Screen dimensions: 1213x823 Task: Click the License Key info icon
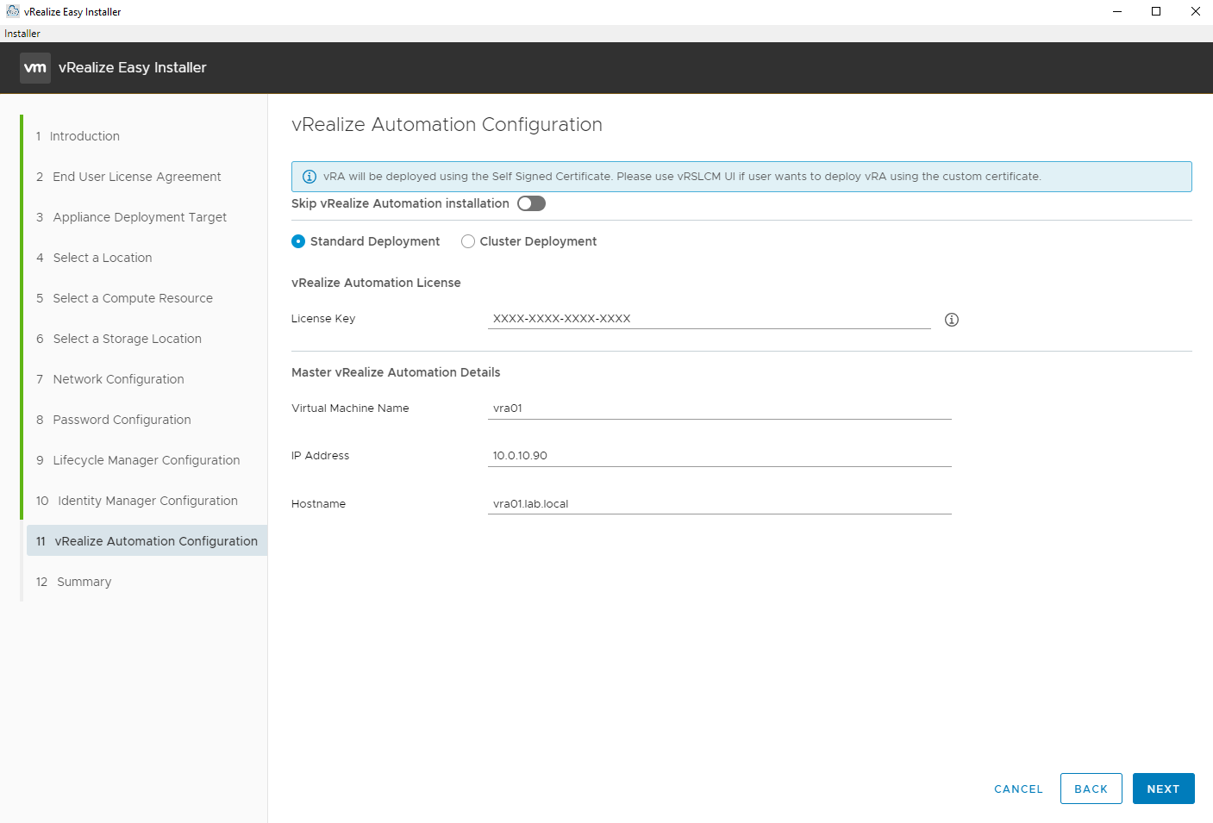[x=952, y=320]
